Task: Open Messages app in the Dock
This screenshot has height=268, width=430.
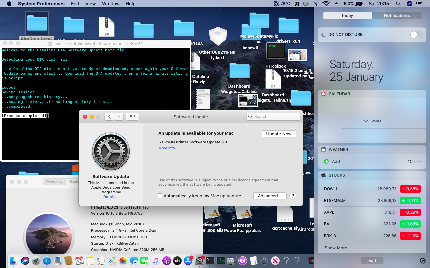Action: coord(134,261)
